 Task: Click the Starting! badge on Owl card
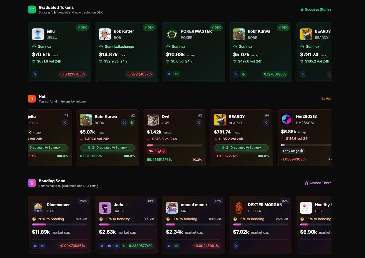tap(157, 151)
